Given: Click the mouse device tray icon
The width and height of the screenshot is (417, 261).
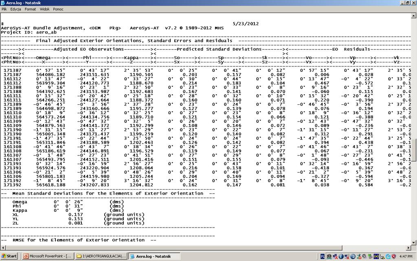Looking at the screenshot, I should [x=382, y=257].
